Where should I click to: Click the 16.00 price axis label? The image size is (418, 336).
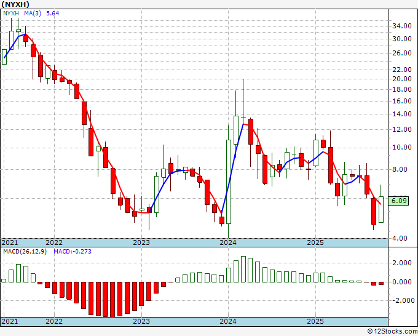(402, 101)
